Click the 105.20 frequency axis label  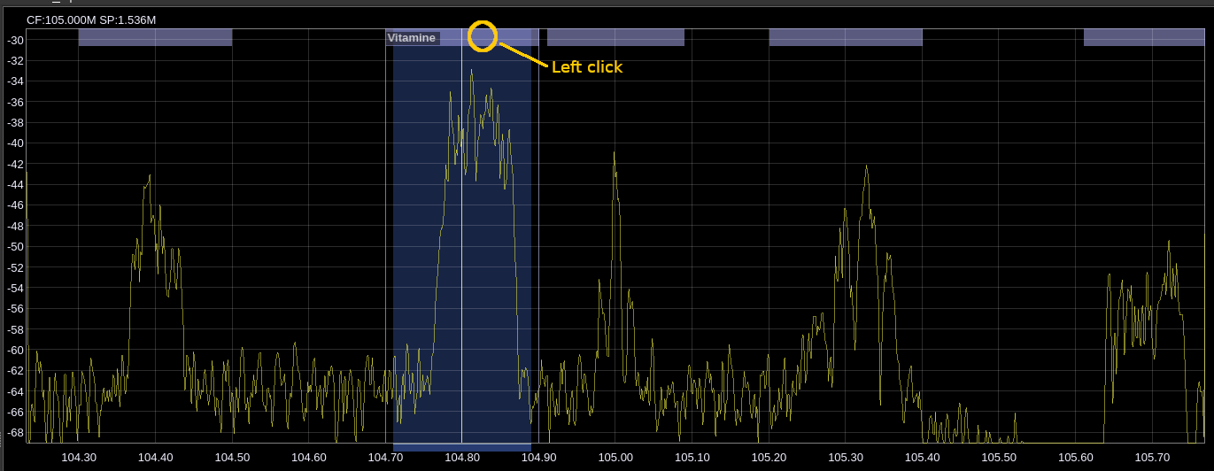coord(769,458)
